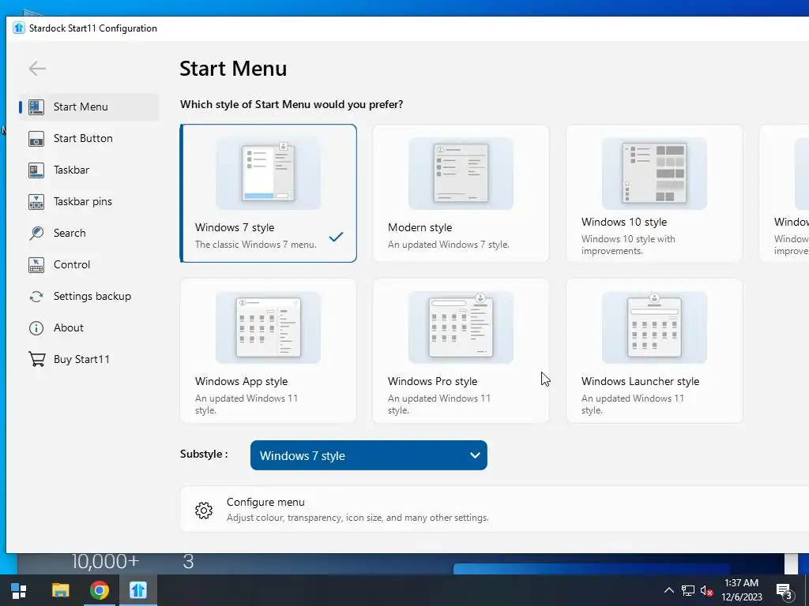Click the Windows App style preview thumbnail
Image resolution: width=809 pixels, height=606 pixels.
point(269,327)
